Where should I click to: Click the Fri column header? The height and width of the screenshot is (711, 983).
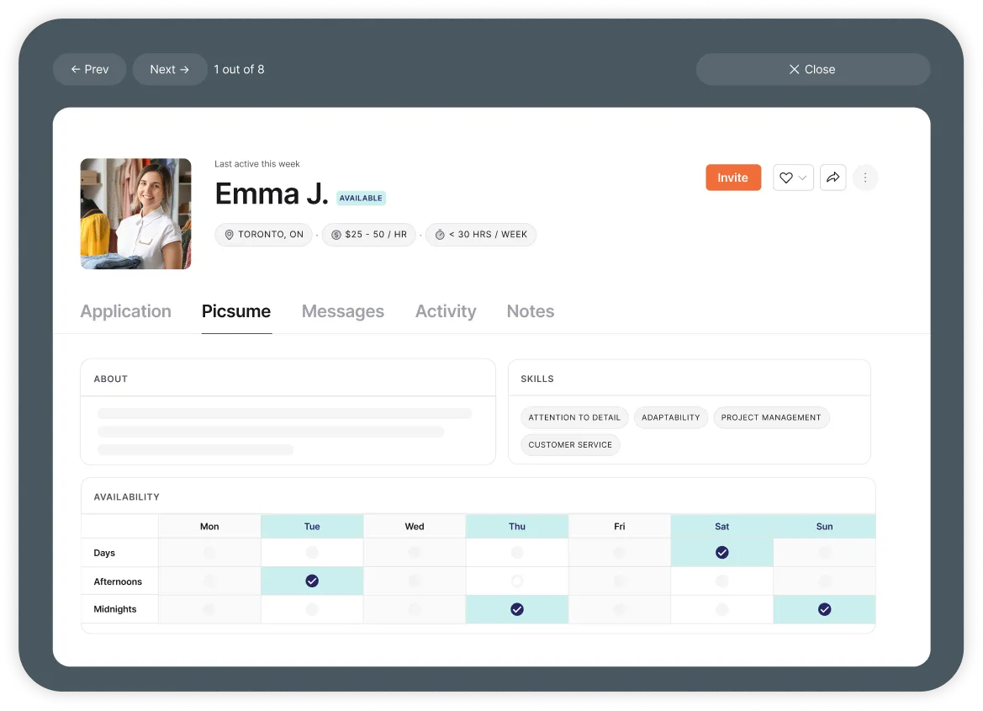[620, 527]
